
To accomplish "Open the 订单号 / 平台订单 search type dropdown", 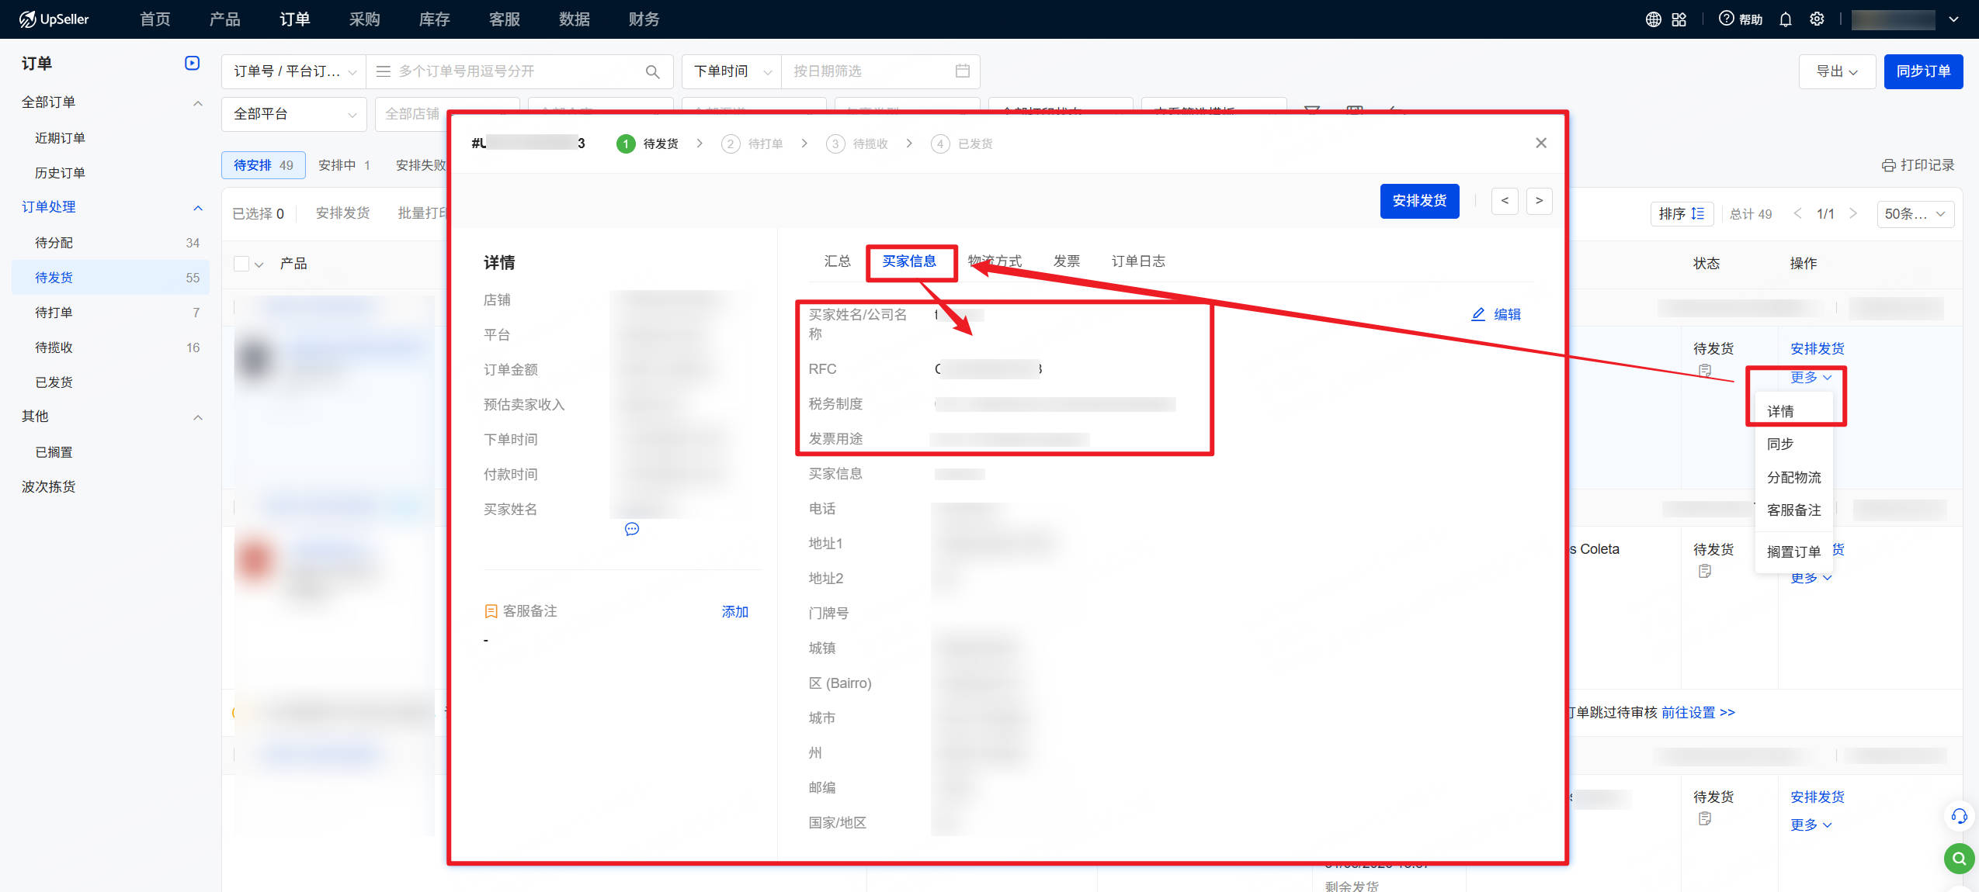I will point(293,71).
